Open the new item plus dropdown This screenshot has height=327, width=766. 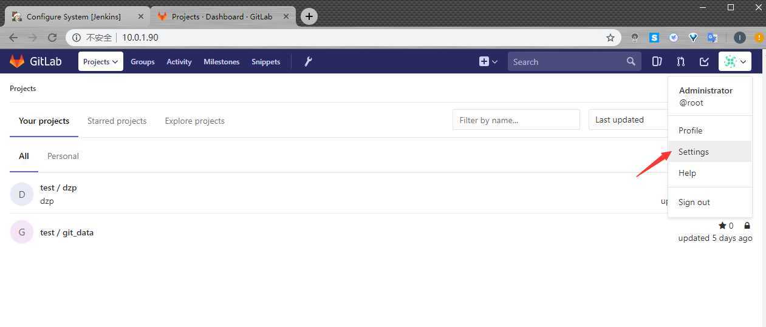[x=488, y=61]
